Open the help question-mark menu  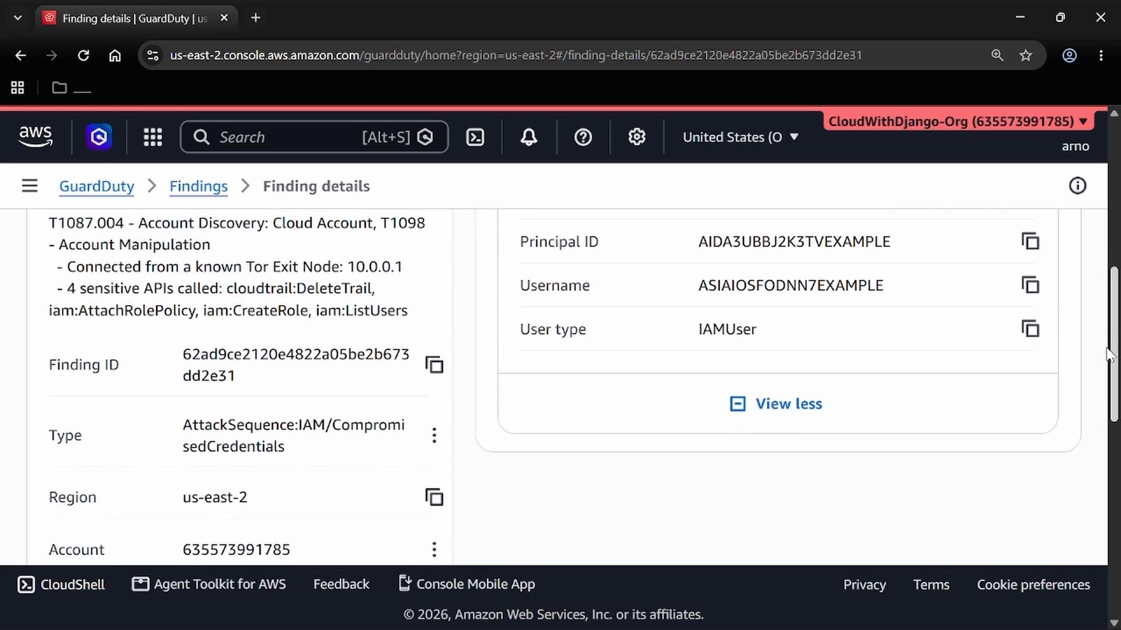click(583, 137)
